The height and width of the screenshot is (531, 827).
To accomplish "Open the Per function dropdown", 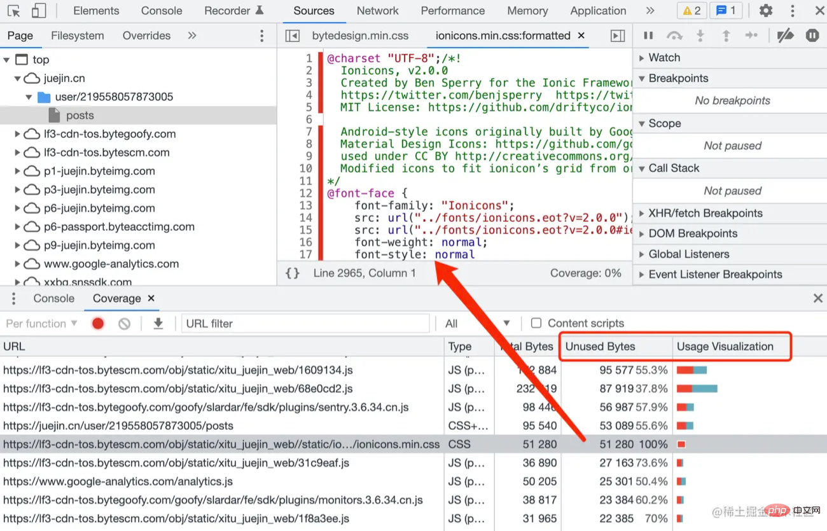I will pos(41,324).
